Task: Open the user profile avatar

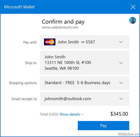Action: coord(132,20)
